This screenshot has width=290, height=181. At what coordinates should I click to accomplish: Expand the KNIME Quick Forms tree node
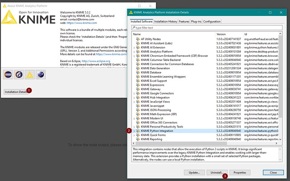134,135
